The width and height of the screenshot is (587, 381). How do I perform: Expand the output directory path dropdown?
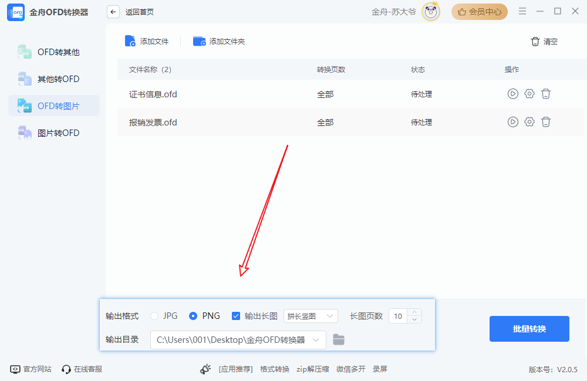pos(316,340)
